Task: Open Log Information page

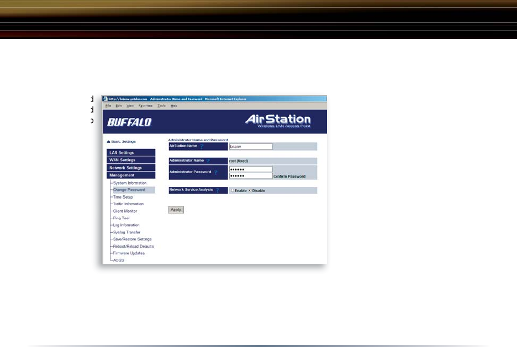Action: click(126, 225)
